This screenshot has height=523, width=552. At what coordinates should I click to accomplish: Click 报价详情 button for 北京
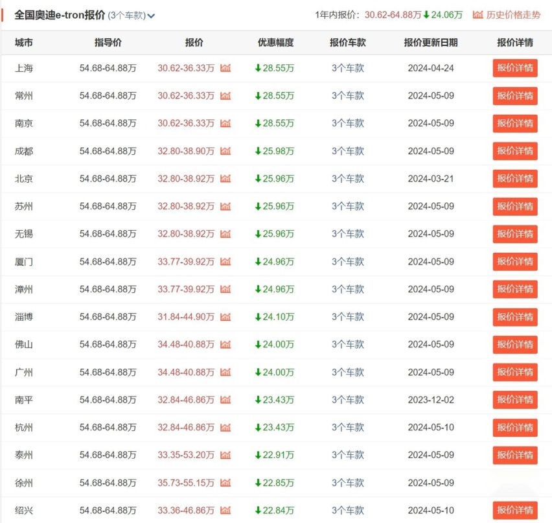tap(515, 179)
